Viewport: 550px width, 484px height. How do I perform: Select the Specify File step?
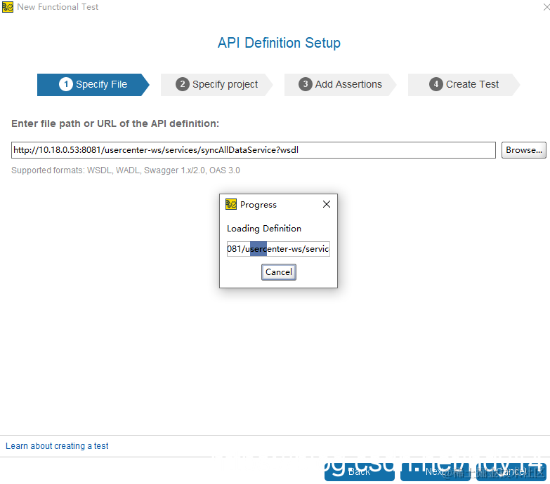tap(93, 85)
